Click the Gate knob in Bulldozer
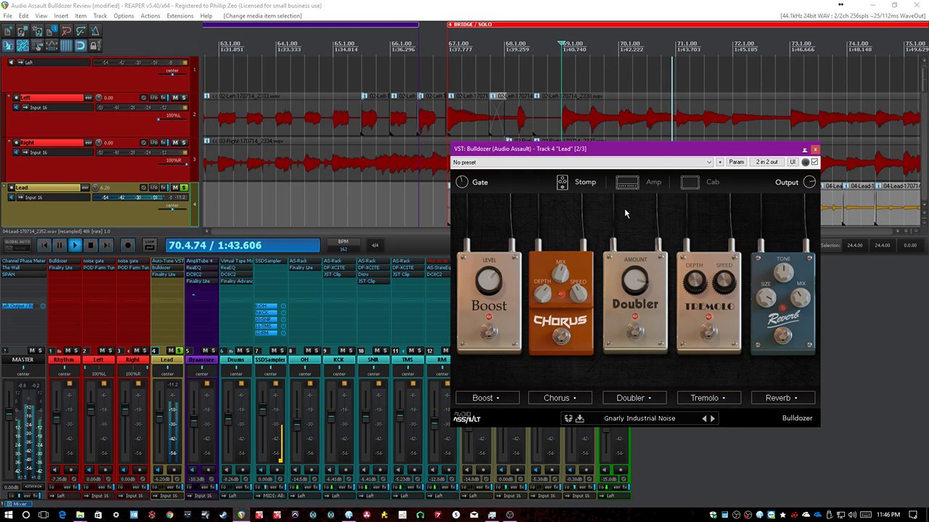Image resolution: width=929 pixels, height=522 pixels. point(462,182)
